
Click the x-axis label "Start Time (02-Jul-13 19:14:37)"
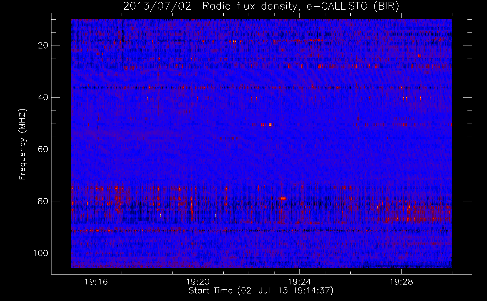point(261,291)
